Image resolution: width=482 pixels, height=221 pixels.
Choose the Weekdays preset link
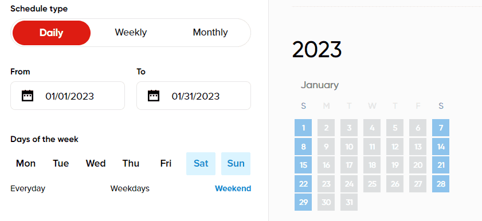[x=130, y=188]
